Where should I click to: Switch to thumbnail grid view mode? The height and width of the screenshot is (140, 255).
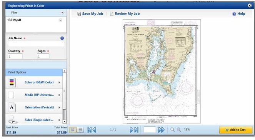[x=80, y=130]
